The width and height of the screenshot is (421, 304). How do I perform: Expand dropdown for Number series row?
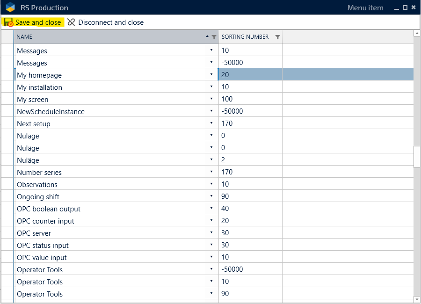click(211, 172)
